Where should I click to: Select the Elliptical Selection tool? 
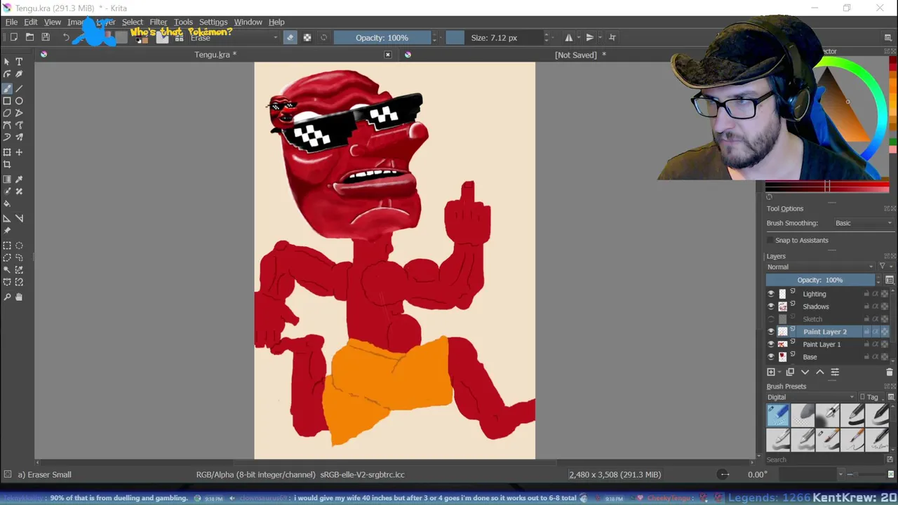[x=19, y=245]
